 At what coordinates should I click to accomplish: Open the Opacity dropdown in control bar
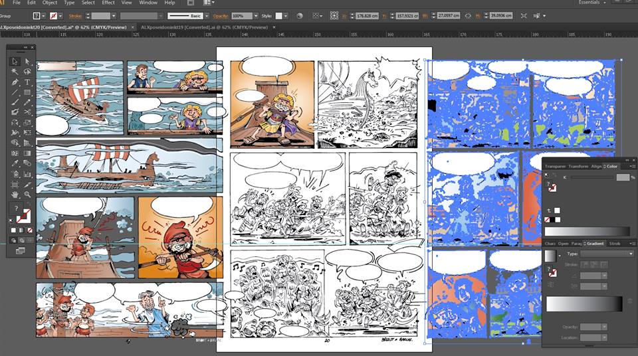click(255, 15)
